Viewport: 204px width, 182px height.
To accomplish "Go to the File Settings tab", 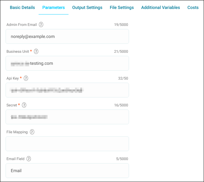I will pyautogui.click(x=122, y=7).
